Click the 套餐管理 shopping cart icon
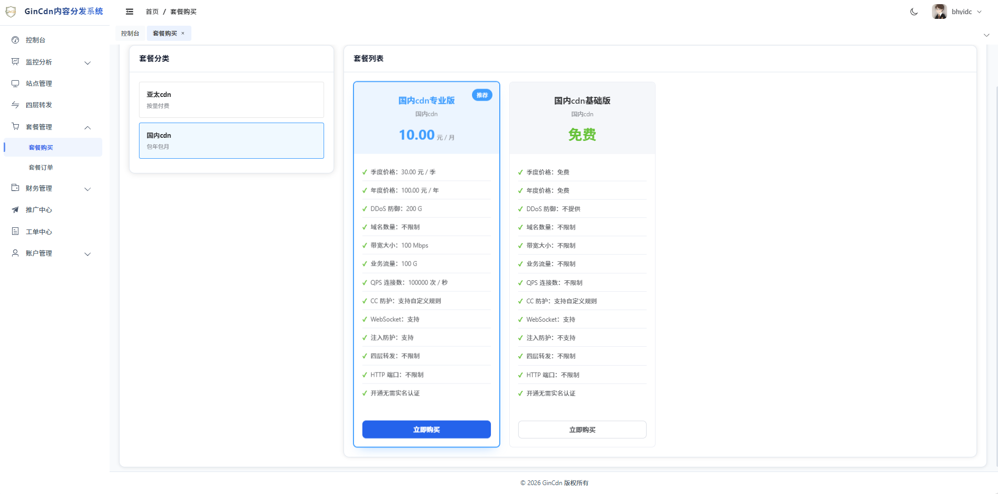The image size is (998, 494). (15, 127)
